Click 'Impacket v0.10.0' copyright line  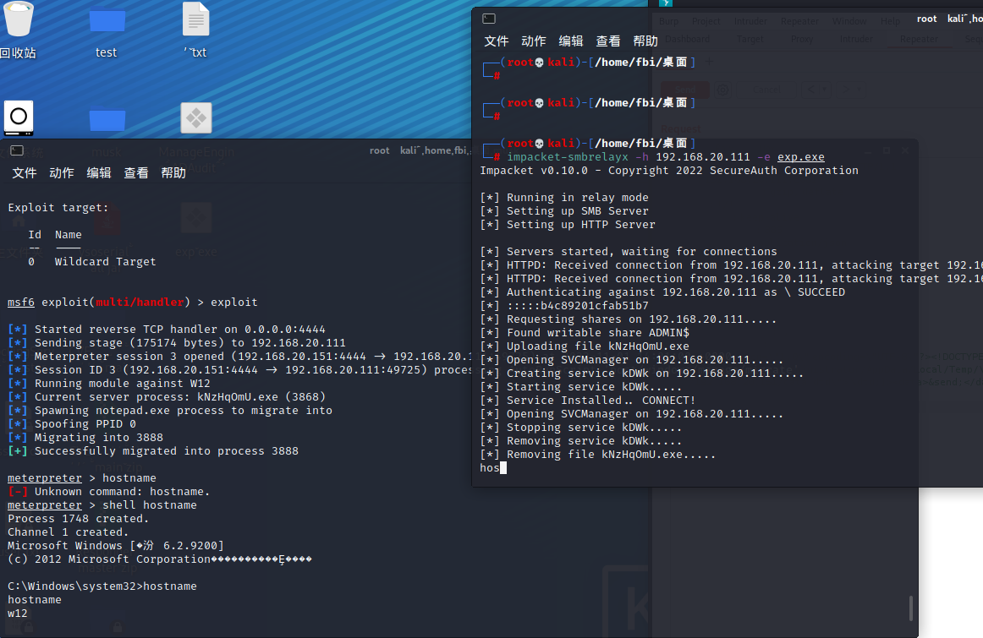(669, 171)
